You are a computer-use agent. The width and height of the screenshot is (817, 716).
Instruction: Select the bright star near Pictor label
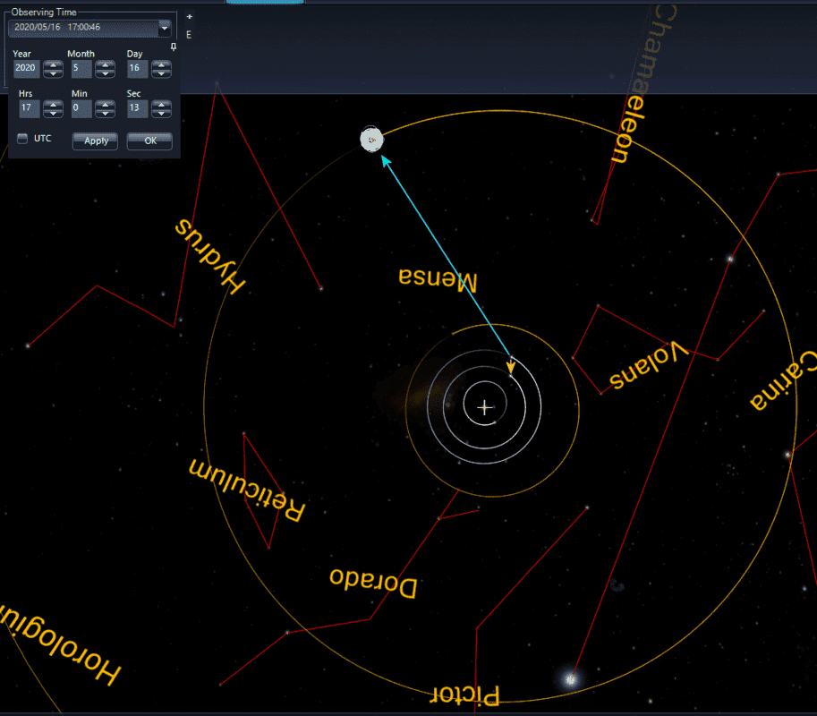(571, 679)
